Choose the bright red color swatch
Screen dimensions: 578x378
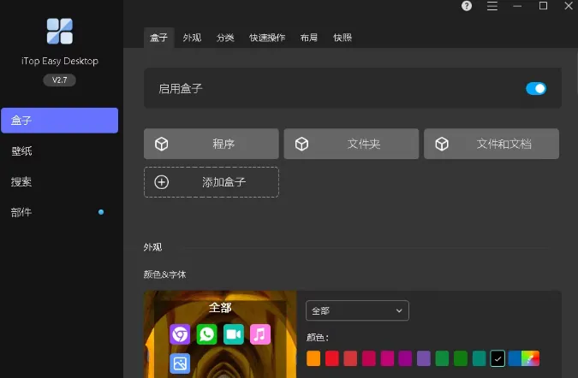pos(331,358)
